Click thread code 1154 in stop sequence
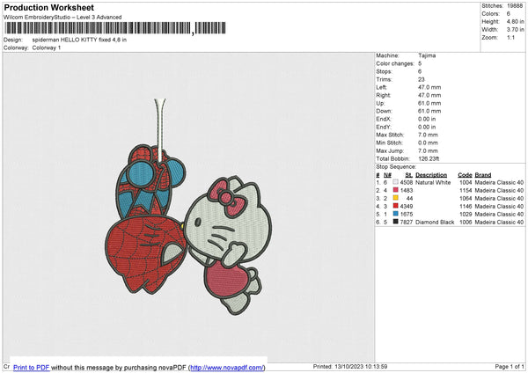The height and width of the screenshot is (373, 528). (x=466, y=191)
